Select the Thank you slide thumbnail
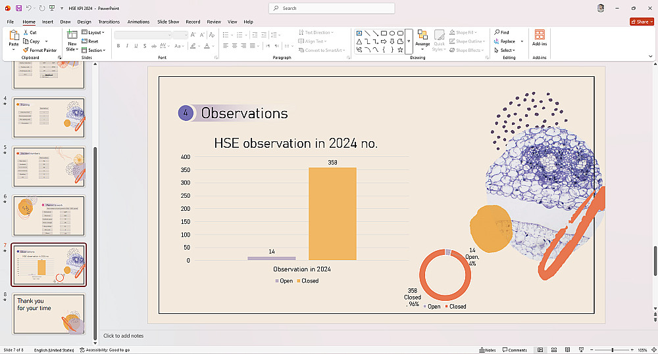658x354 pixels. (x=49, y=313)
